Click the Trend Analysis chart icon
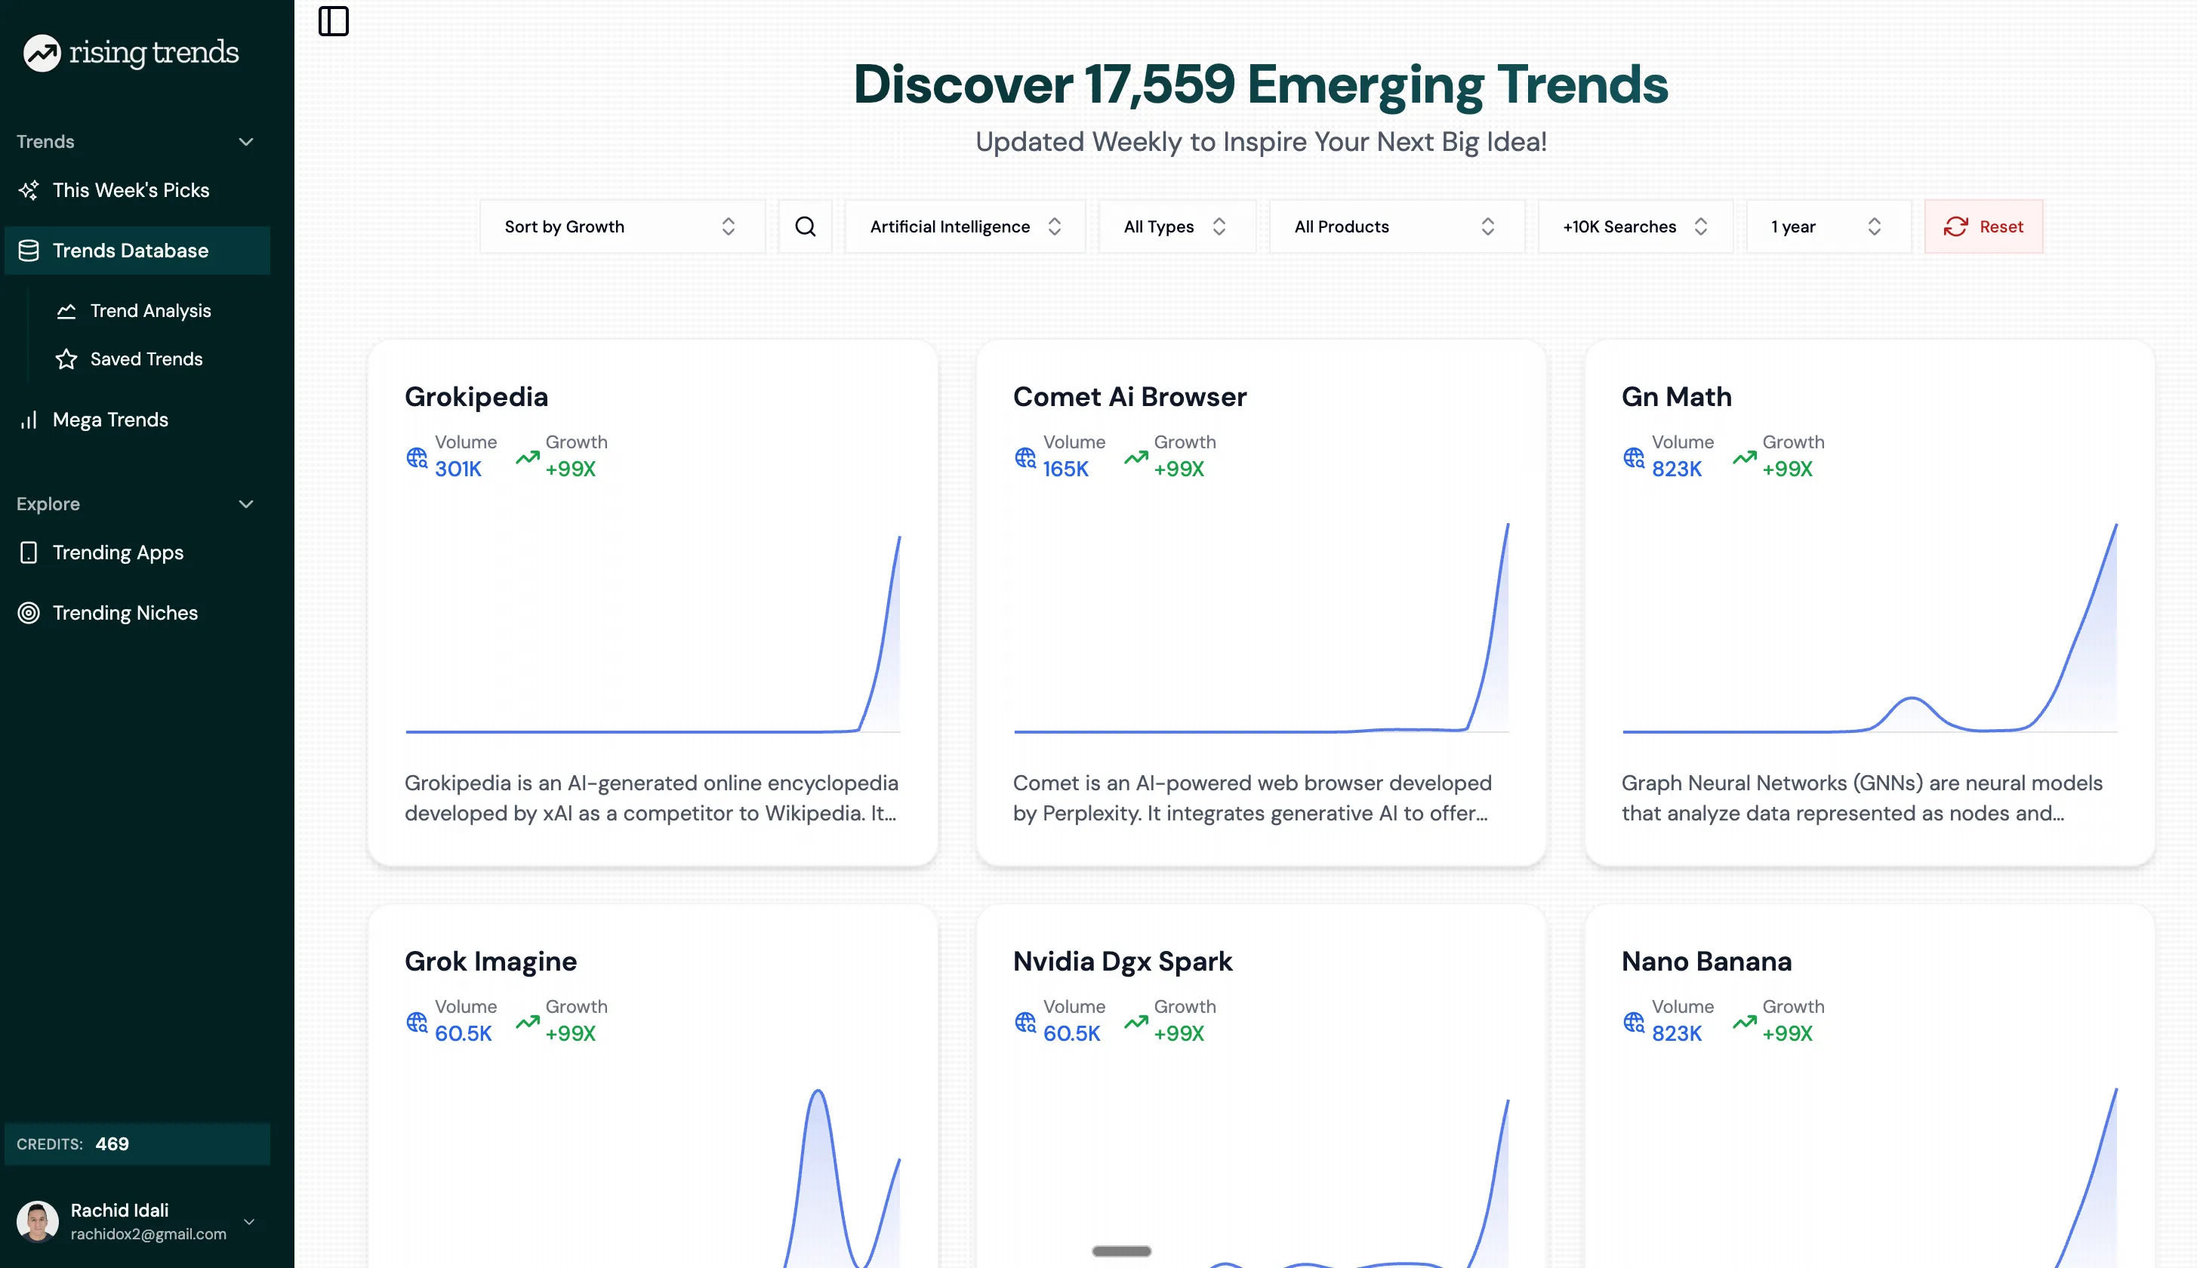This screenshot has height=1268, width=2197. [67, 310]
